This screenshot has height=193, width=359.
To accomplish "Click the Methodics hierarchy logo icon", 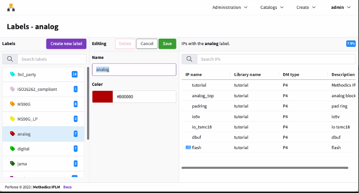I will point(11,7).
